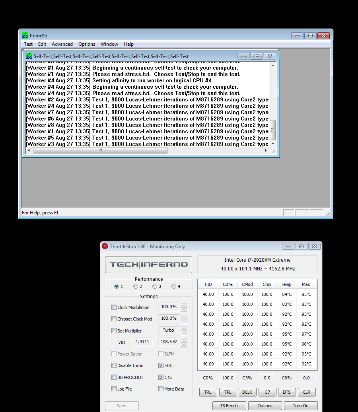Open the Options menu in Prime95
The height and width of the screenshot is (412, 358).
point(86,44)
